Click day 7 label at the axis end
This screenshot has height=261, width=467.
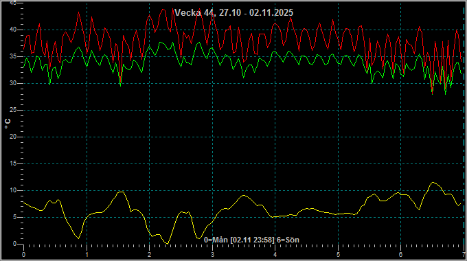pos(464,255)
